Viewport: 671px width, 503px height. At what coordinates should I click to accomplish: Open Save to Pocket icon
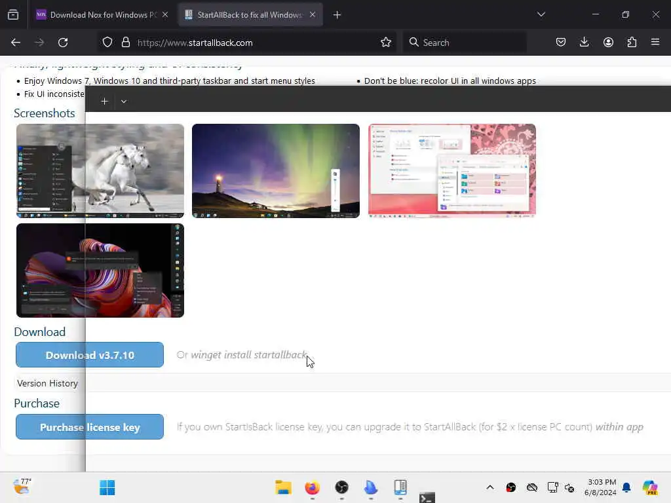click(561, 43)
